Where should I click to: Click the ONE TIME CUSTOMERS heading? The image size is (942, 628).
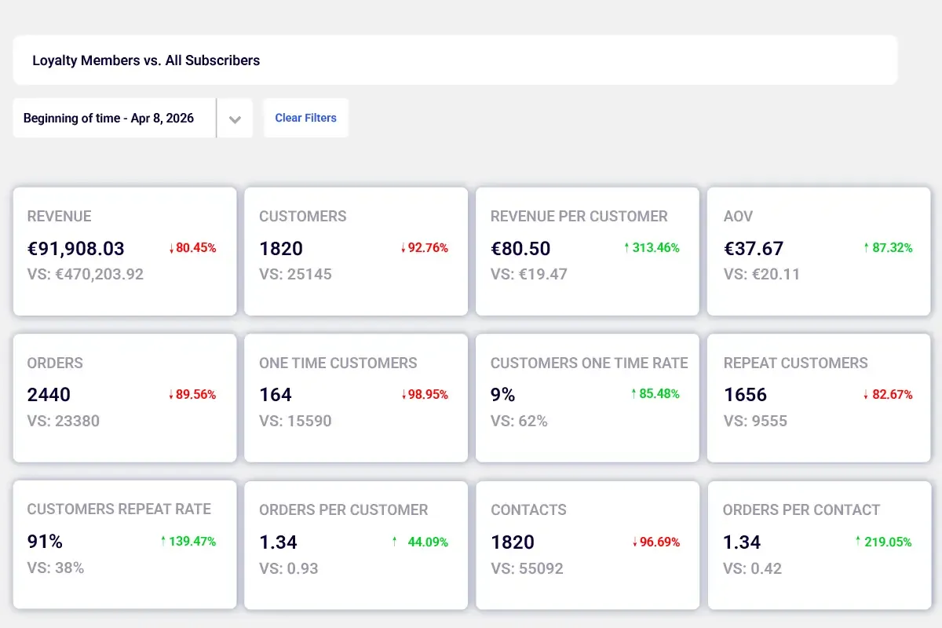tap(338, 363)
